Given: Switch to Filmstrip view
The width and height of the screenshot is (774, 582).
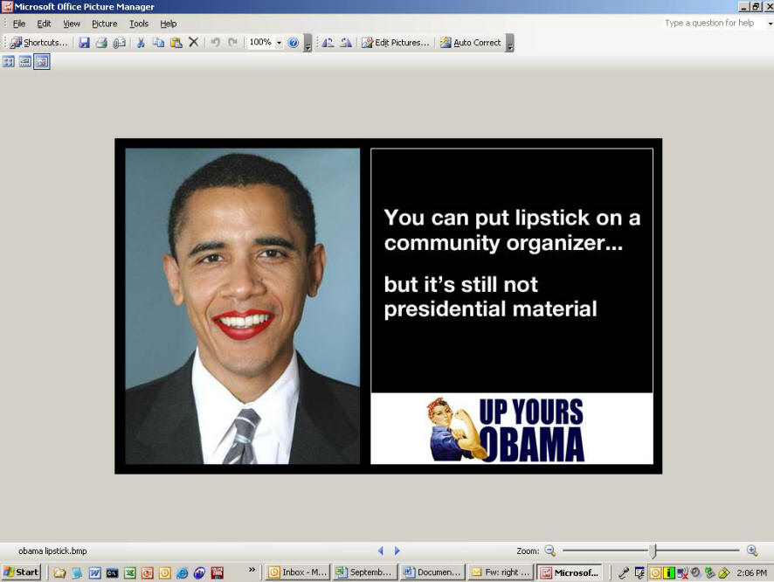Looking at the screenshot, I should point(25,61).
